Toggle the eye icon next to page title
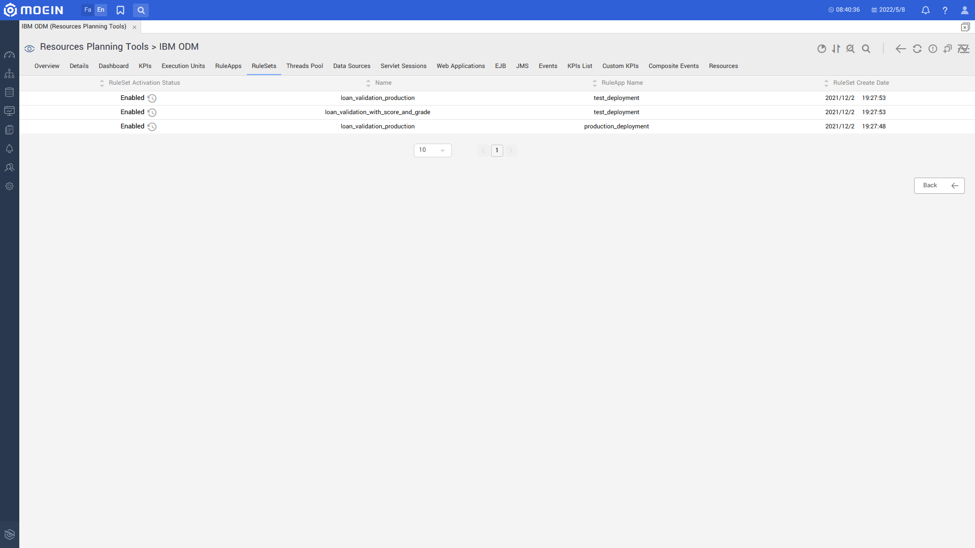 coord(29,49)
